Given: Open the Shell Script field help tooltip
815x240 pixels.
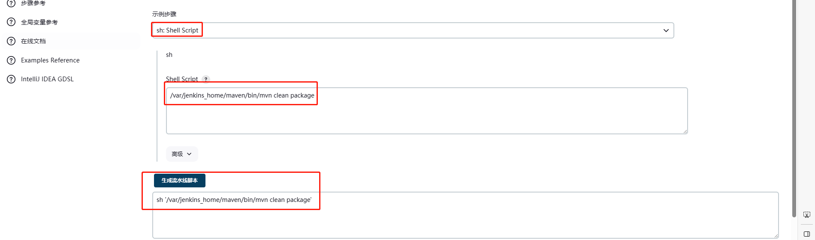Looking at the screenshot, I should point(206,79).
